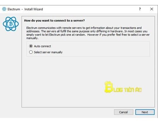This screenshot has height=123, width=158.
Task: Proceed with the Next button
Action: coord(145,112)
